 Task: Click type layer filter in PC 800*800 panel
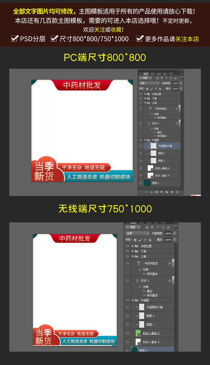coord(167,78)
